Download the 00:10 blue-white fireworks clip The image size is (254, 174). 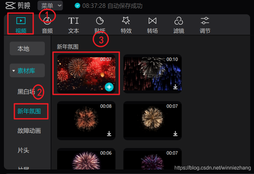pos(175,87)
